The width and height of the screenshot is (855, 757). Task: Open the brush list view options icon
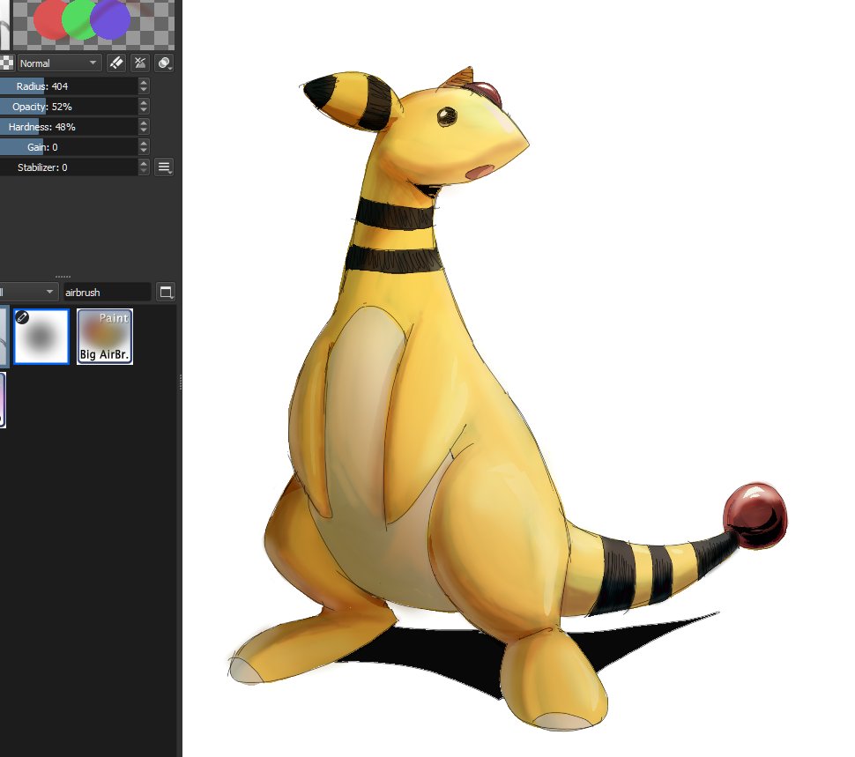[166, 292]
